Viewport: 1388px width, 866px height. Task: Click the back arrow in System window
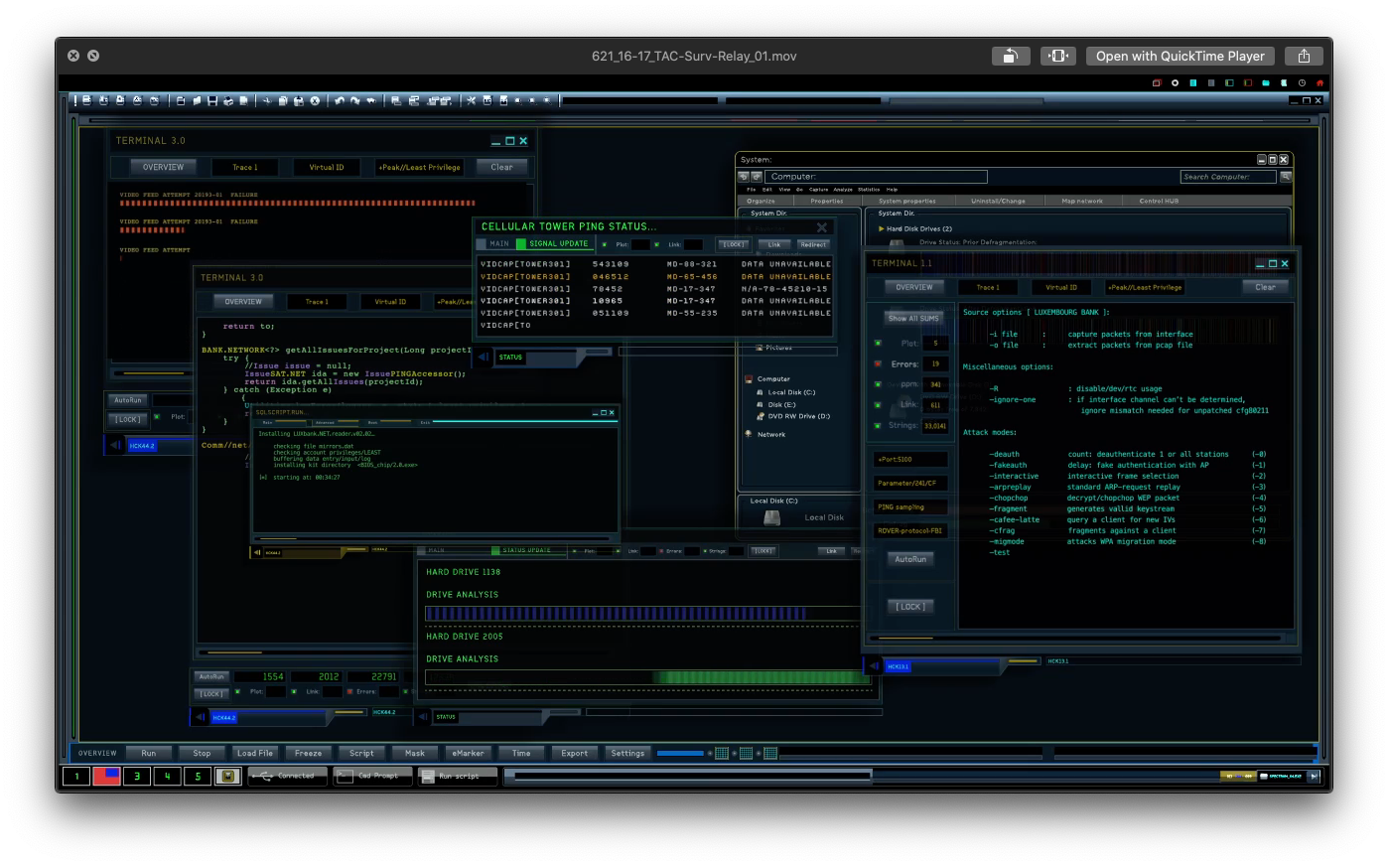pos(743,177)
